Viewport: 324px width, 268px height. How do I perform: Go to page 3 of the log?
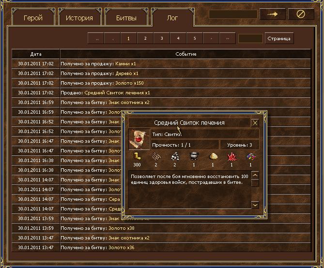(161, 38)
